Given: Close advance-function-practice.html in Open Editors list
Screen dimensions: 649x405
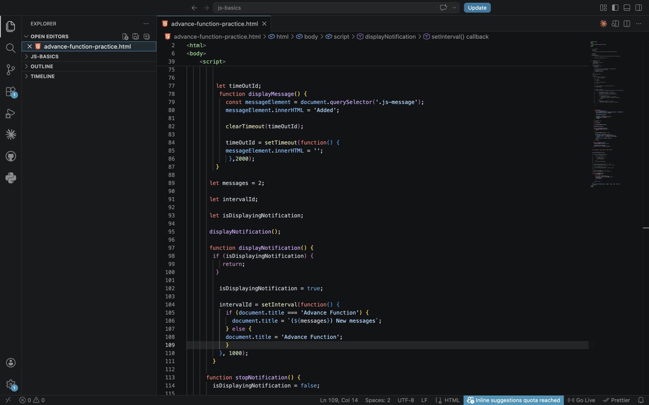Looking at the screenshot, I should pyautogui.click(x=30, y=46).
